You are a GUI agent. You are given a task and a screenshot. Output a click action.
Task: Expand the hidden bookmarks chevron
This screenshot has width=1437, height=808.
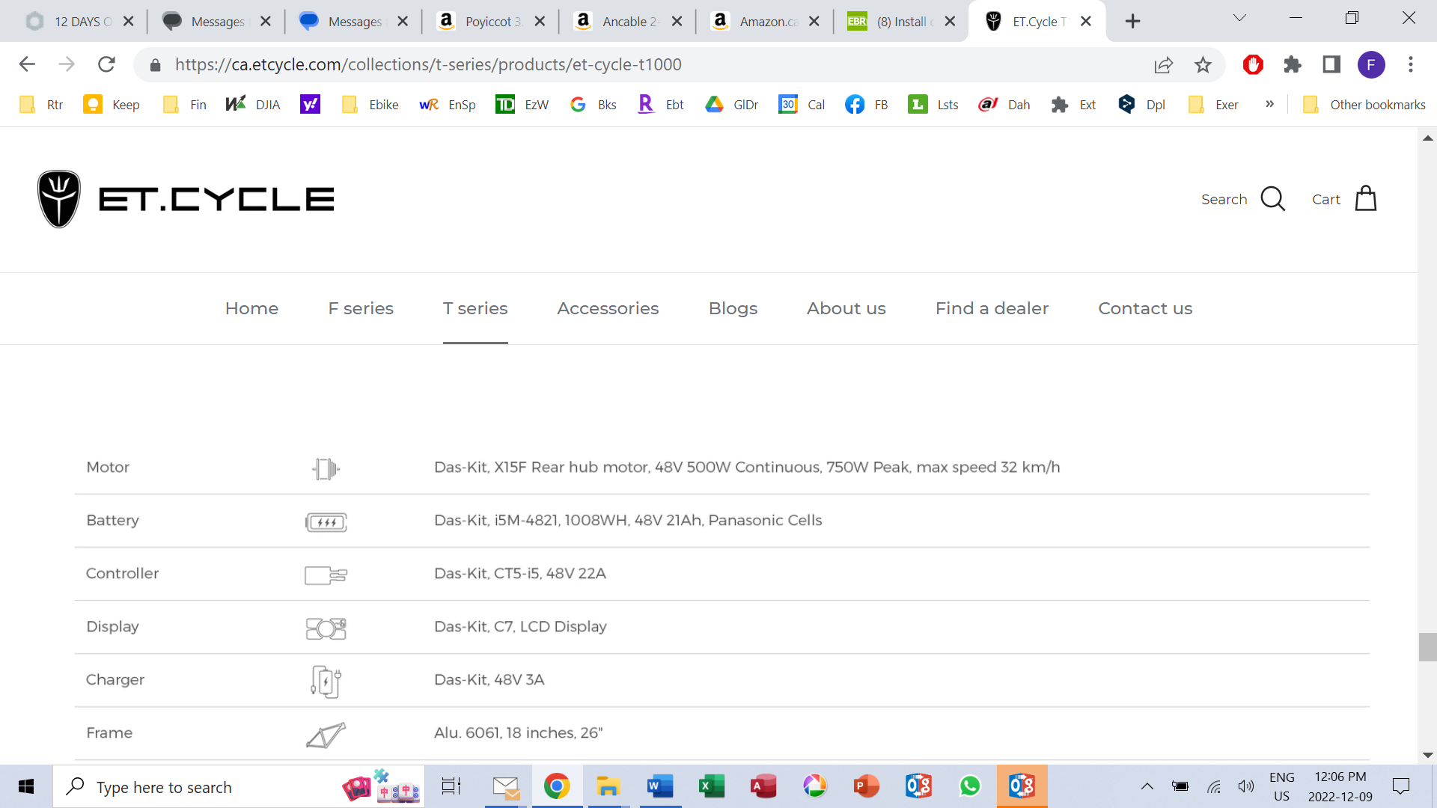[1269, 105]
